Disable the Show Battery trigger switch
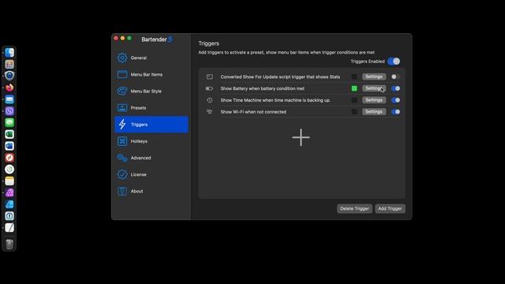This screenshot has height=284, width=505. pyautogui.click(x=395, y=88)
